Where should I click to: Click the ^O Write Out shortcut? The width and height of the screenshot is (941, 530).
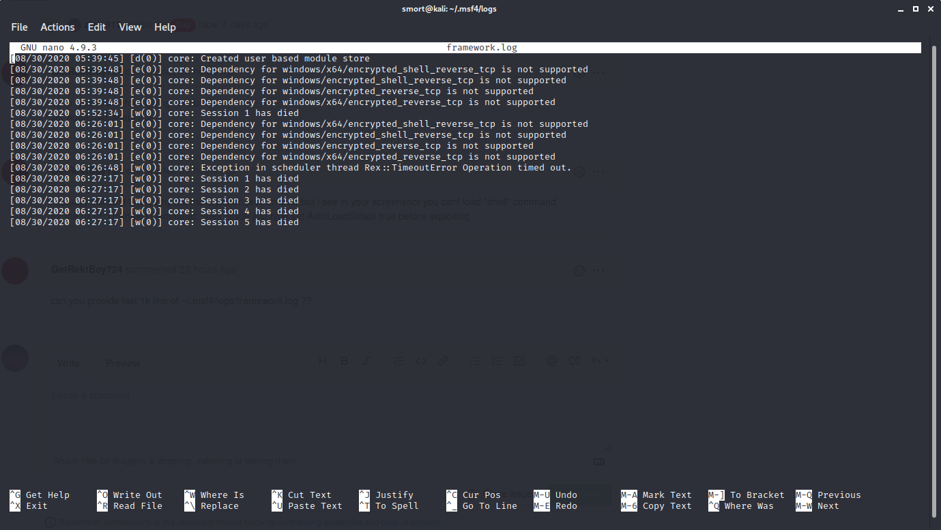coord(130,495)
